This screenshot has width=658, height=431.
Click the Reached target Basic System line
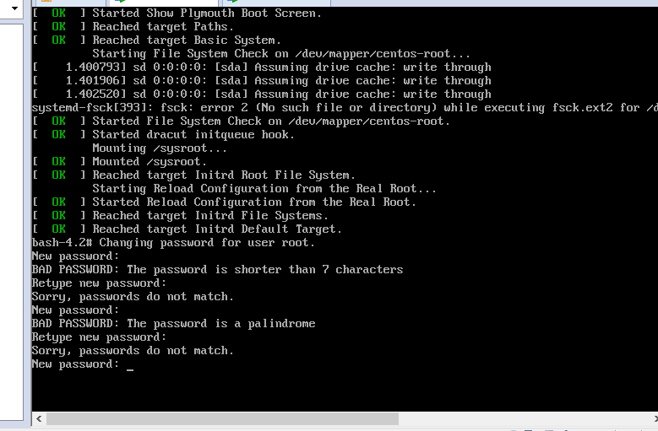186,40
